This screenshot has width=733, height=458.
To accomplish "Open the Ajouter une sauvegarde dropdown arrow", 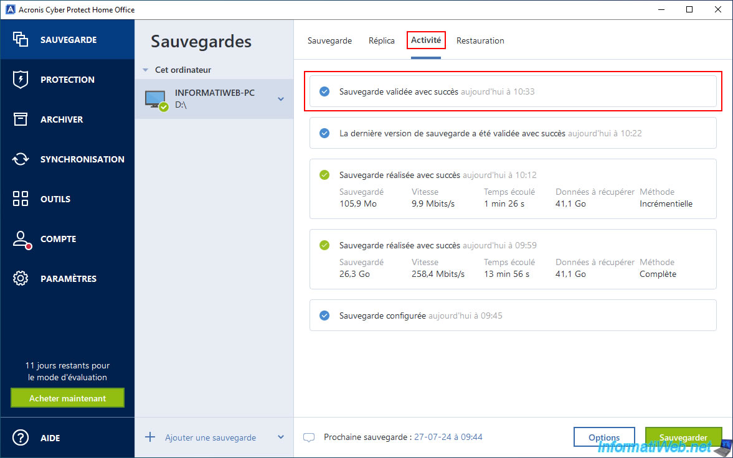I will [x=280, y=437].
